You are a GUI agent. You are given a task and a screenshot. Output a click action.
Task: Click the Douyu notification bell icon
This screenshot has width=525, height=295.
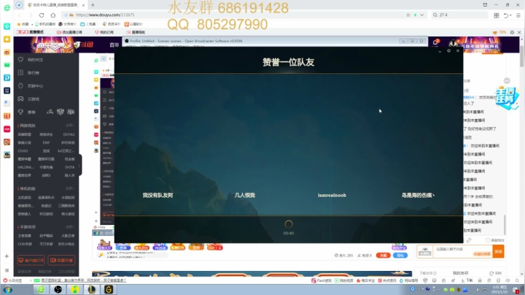coord(435,42)
